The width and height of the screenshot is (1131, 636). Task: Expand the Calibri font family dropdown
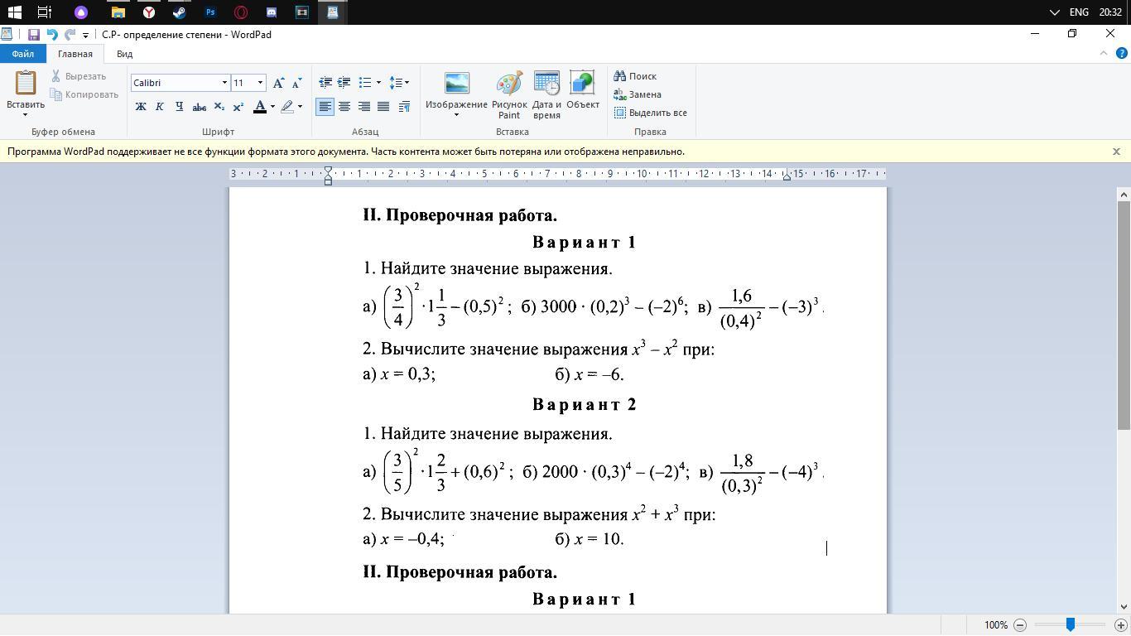[224, 83]
